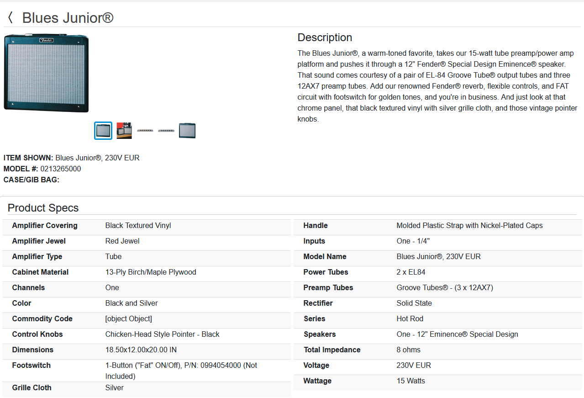Image resolution: width=584 pixels, height=398 pixels.
Task: Click the [object Object] value
Action: (129, 318)
